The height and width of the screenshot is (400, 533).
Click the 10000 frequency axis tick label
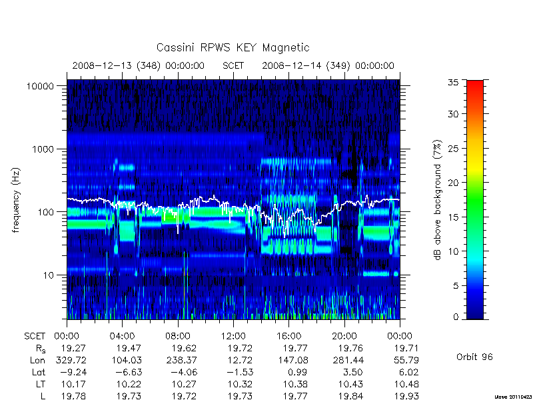40,87
